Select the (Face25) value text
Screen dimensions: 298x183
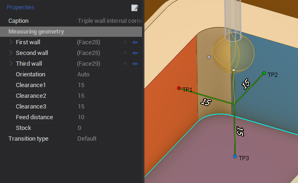pyautogui.click(x=88, y=53)
